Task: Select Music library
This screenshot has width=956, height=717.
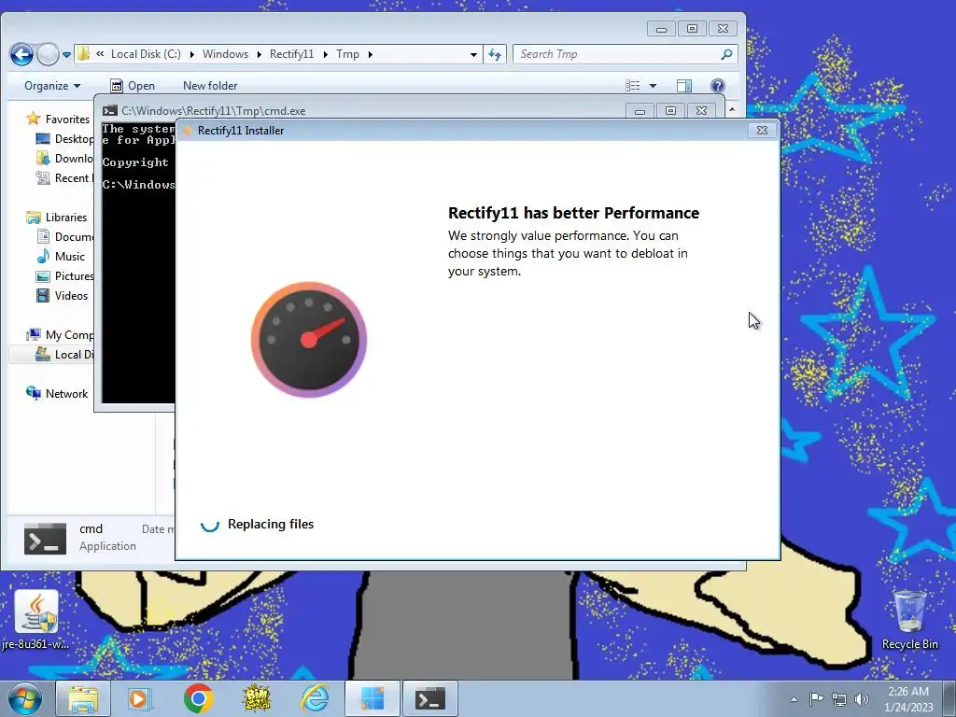Action: coord(61,257)
